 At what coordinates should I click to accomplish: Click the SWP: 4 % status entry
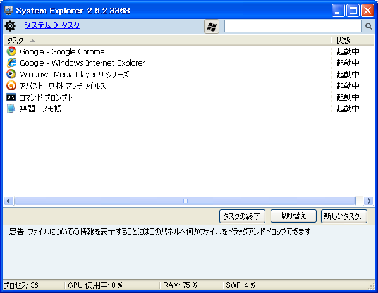click(240, 285)
